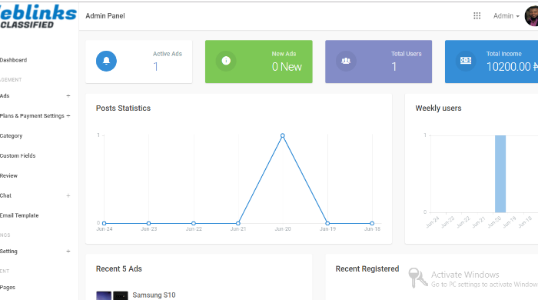Click the bell icon on Active Ads card
The width and height of the screenshot is (538, 300).
tap(106, 61)
